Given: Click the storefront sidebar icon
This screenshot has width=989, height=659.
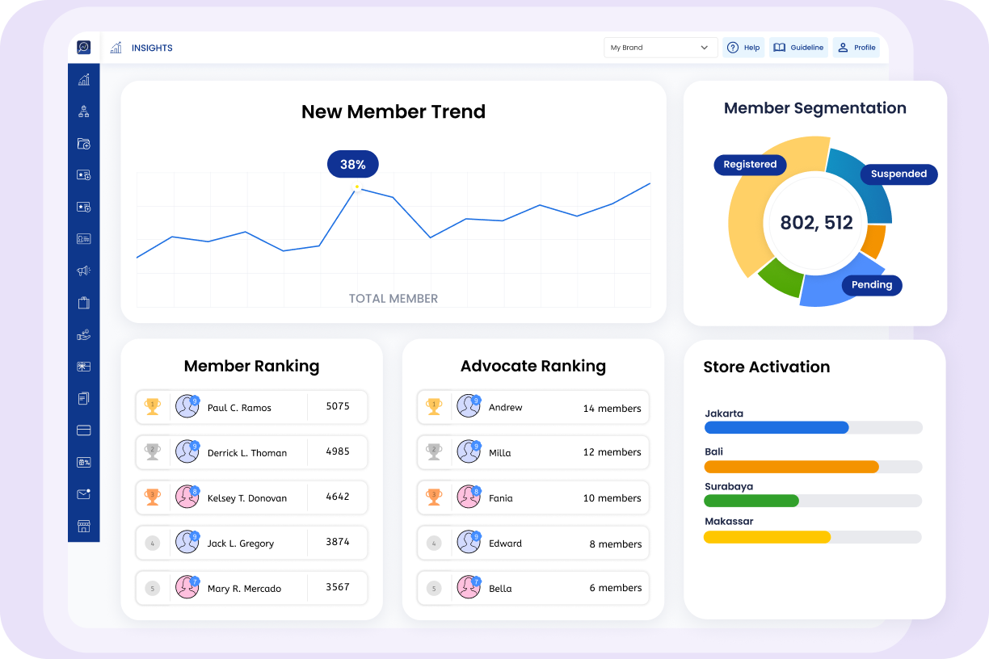Looking at the screenshot, I should pos(83,527).
